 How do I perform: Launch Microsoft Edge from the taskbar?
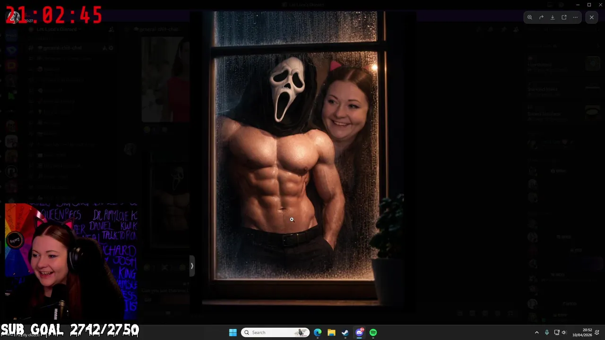(x=318, y=332)
